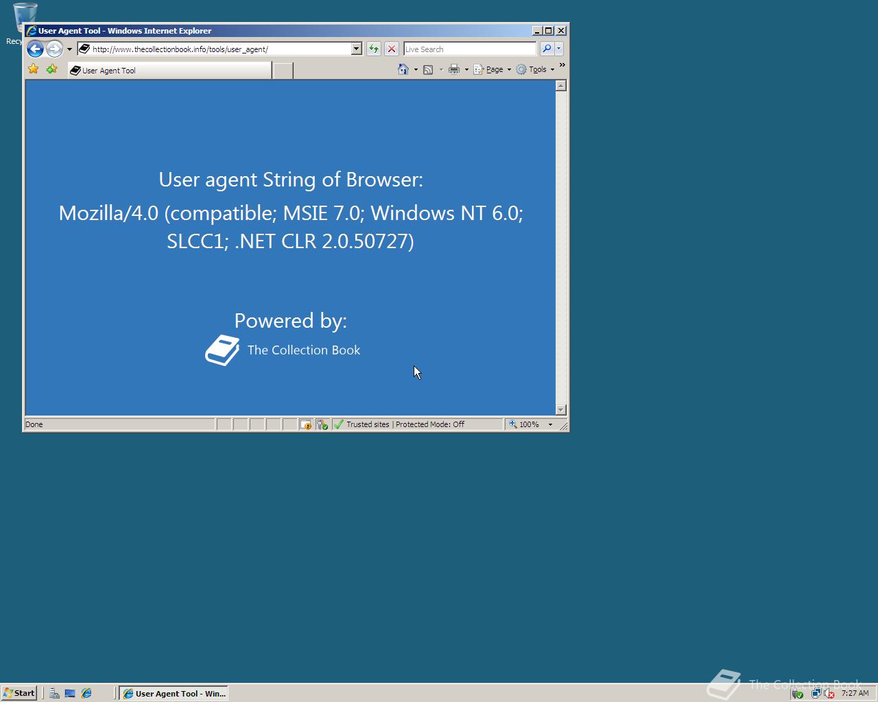Screen dimensions: 878x702
Task: Focus the Live Search box
Action: pos(470,49)
